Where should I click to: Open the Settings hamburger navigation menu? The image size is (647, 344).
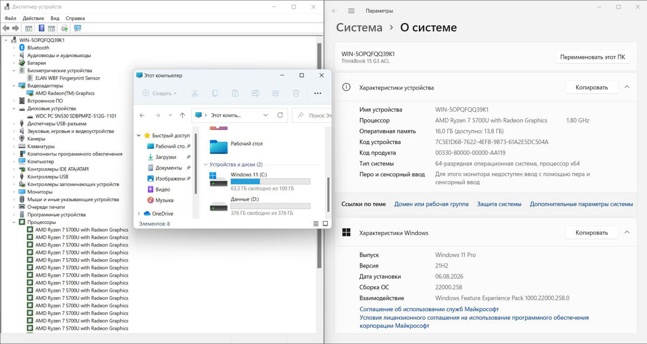(352, 11)
